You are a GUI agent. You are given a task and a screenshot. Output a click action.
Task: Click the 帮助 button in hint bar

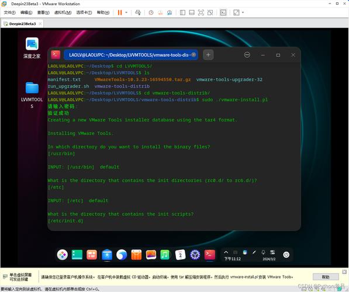(x=326, y=277)
